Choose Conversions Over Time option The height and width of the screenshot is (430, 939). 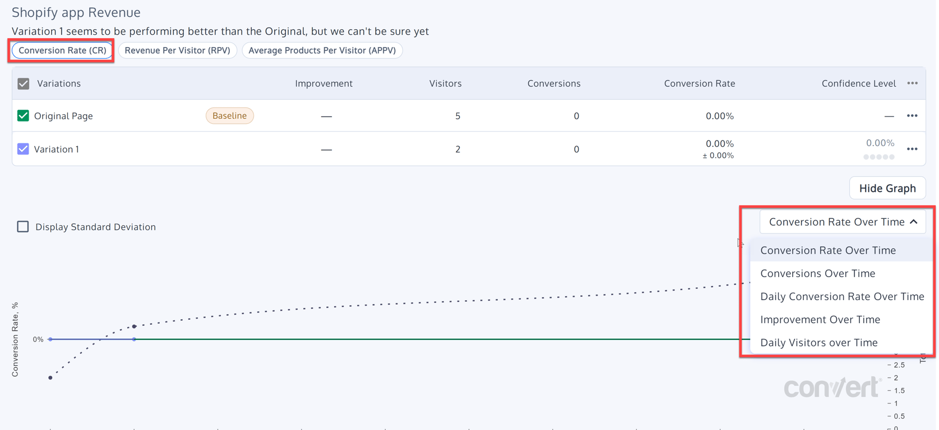tap(817, 273)
